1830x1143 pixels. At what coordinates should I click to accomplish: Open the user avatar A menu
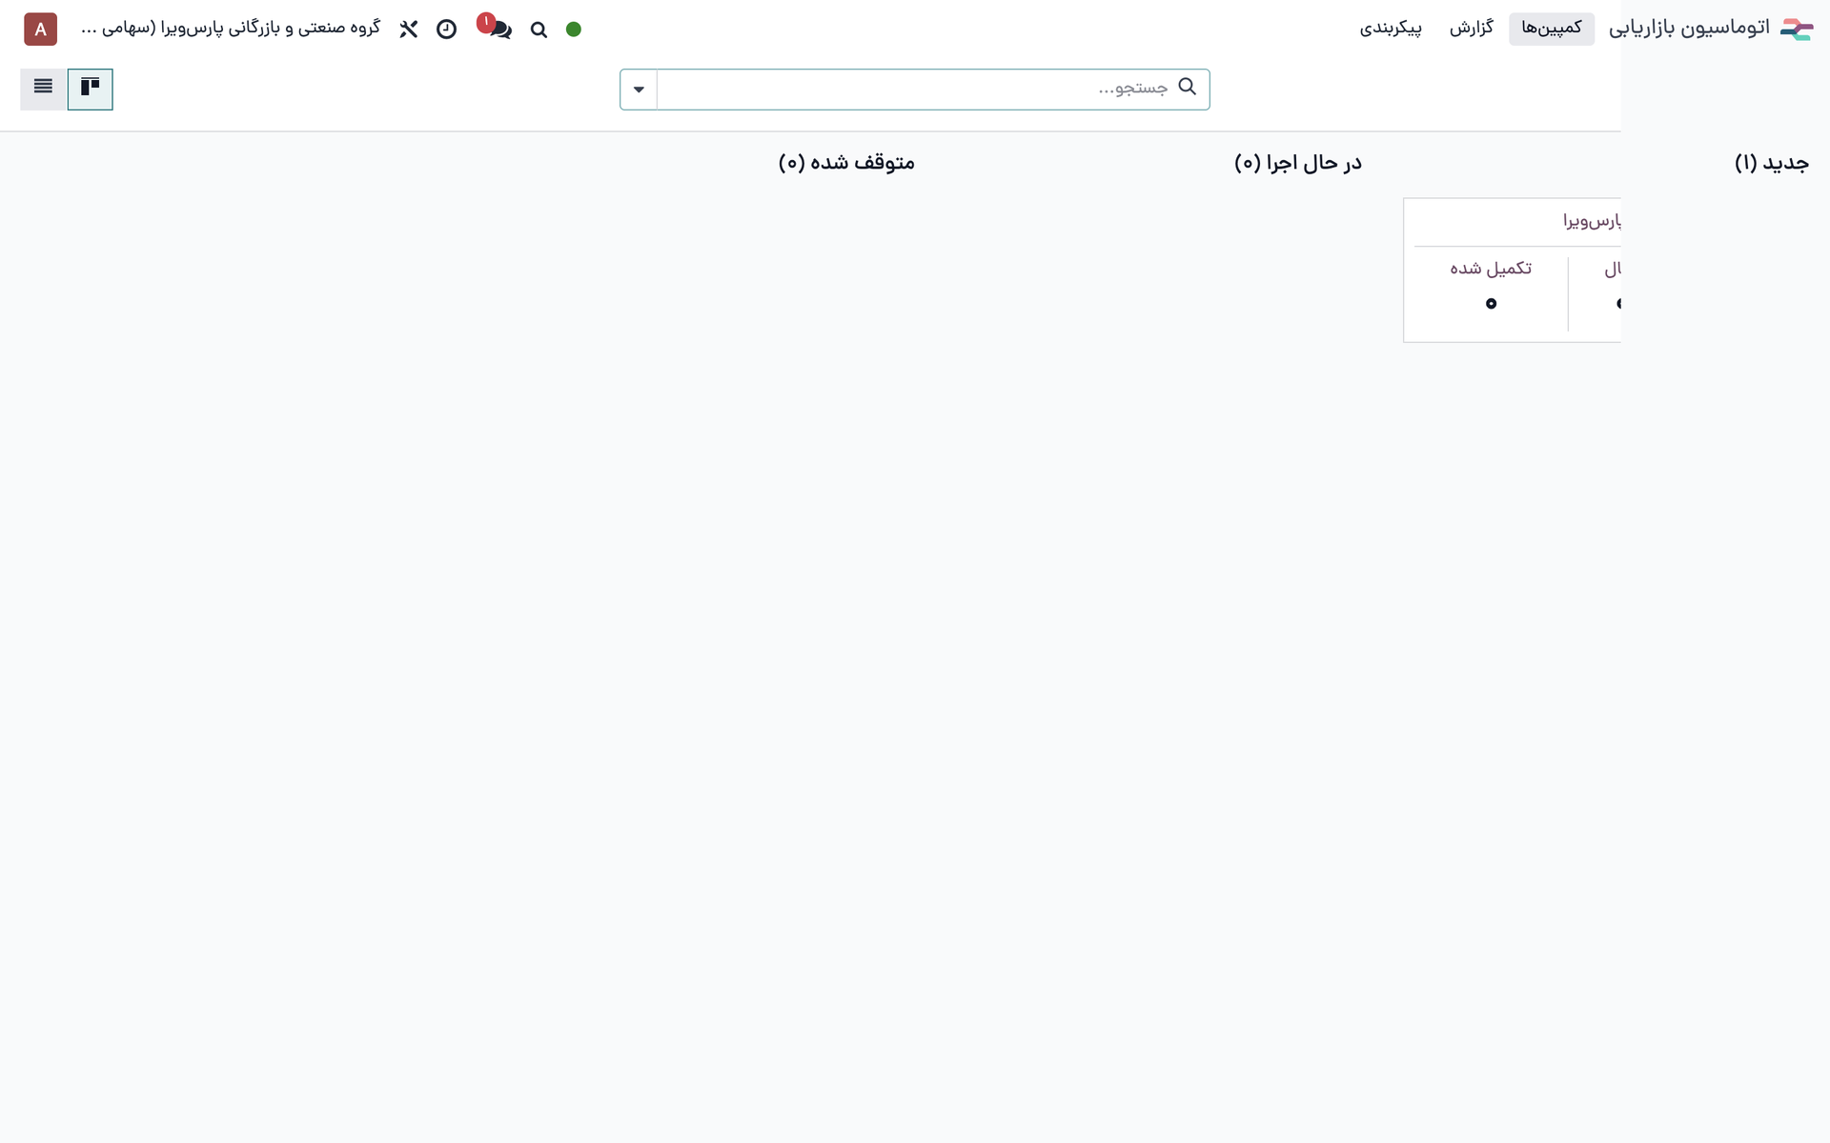coord(41,30)
